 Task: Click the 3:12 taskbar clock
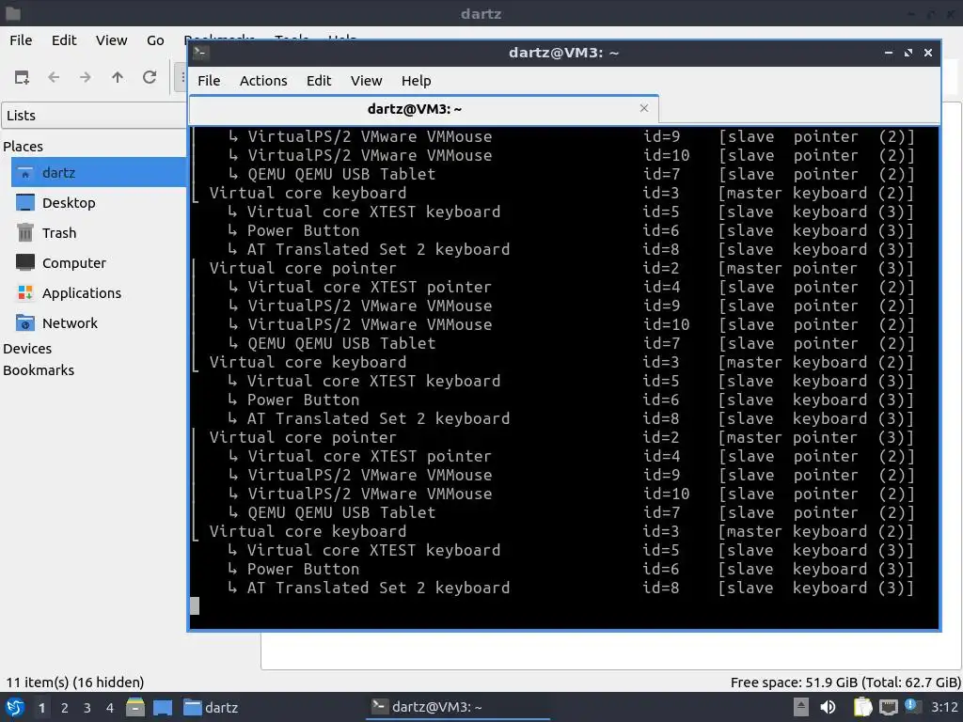point(944,707)
